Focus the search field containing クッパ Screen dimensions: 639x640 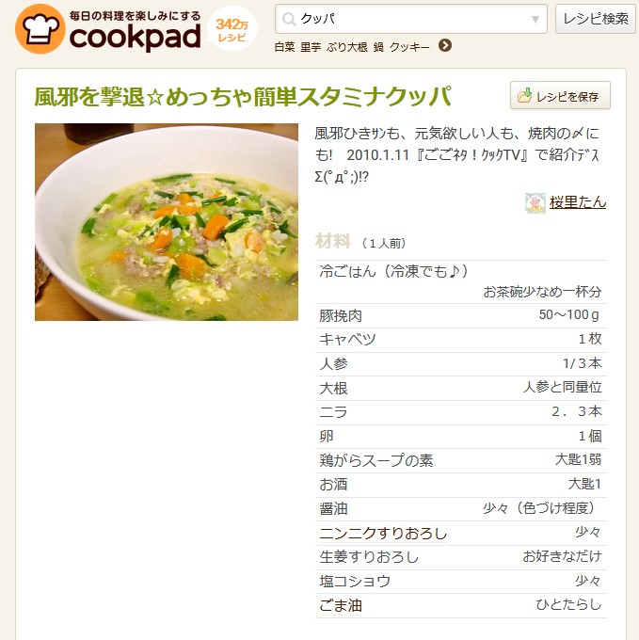click(x=411, y=19)
